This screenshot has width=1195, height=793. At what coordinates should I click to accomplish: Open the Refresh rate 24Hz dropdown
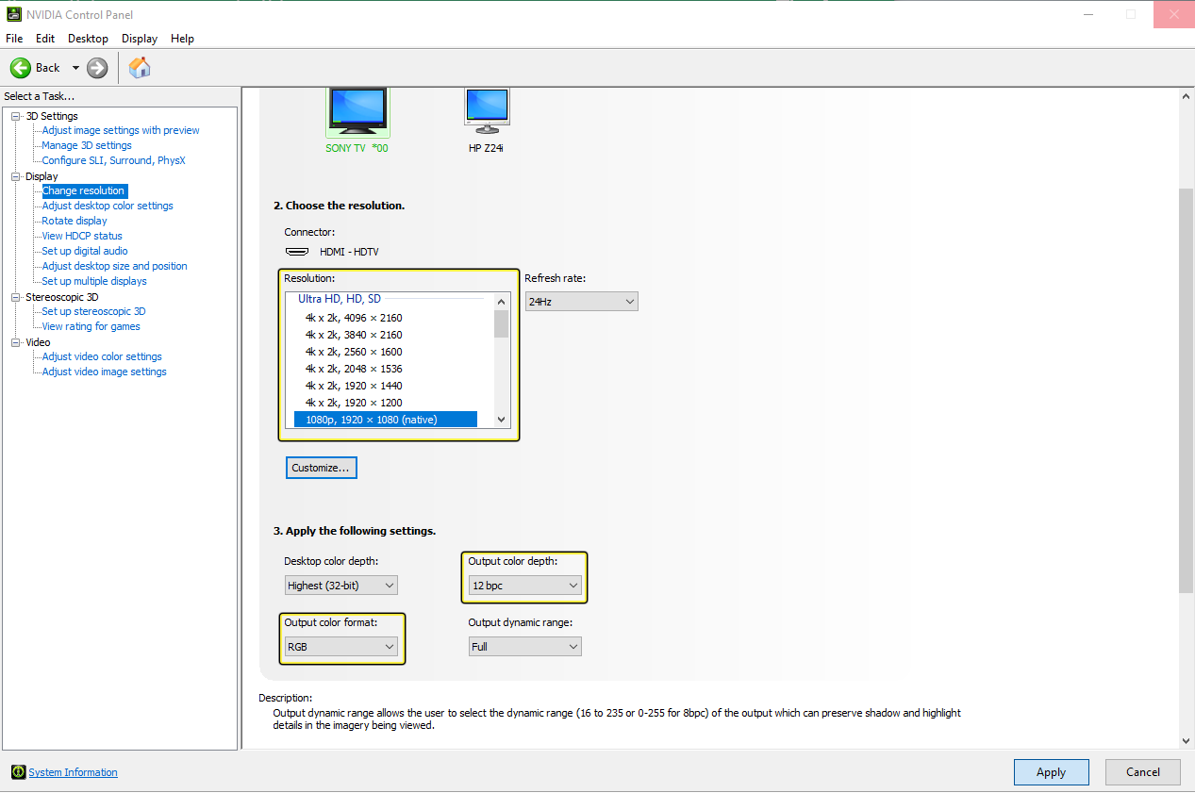tap(581, 301)
